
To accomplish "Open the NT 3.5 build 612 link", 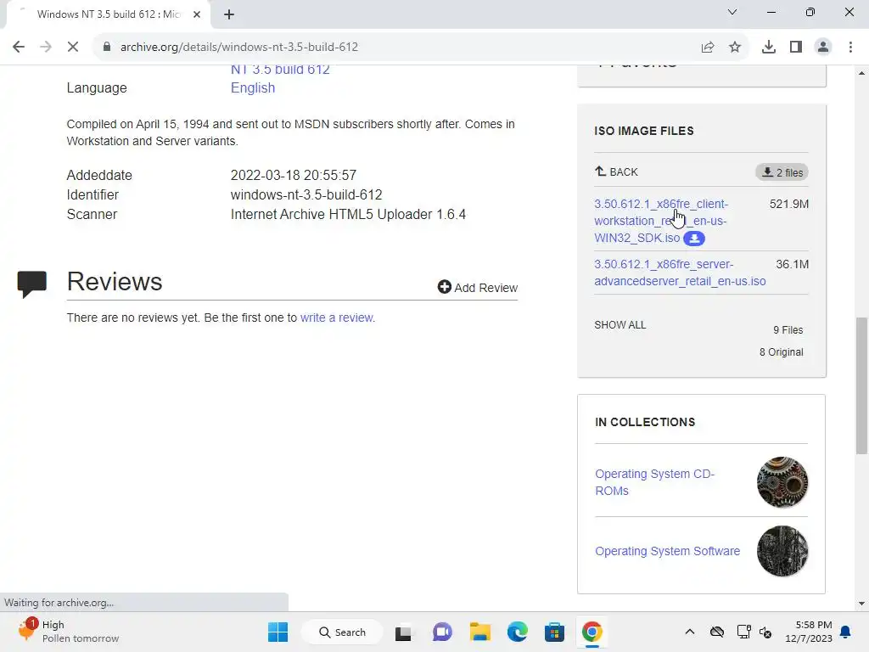I will click(x=280, y=70).
